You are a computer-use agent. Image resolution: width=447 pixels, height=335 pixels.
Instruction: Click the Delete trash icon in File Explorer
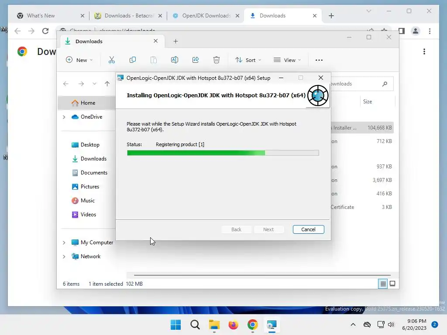click(217, 60)
